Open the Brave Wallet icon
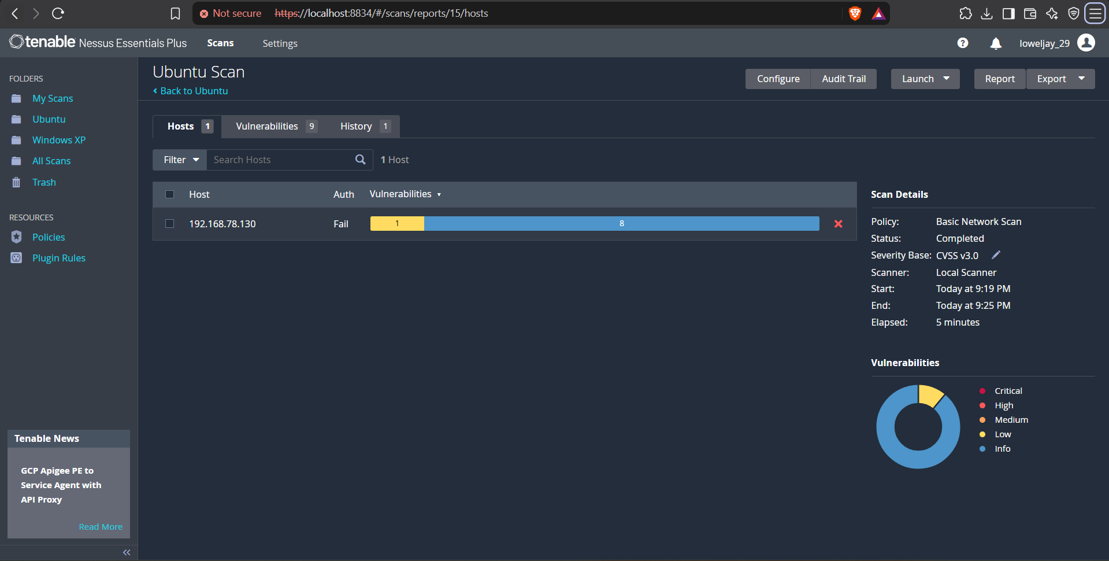Image resolution: width=1109 pixels, height=561 pixels. click(1030, 13)
